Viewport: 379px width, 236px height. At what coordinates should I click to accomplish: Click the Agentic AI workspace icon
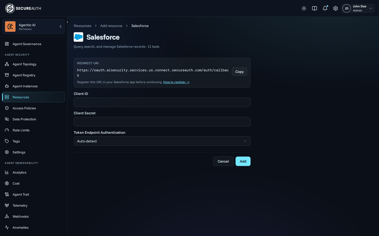(10, 26)
